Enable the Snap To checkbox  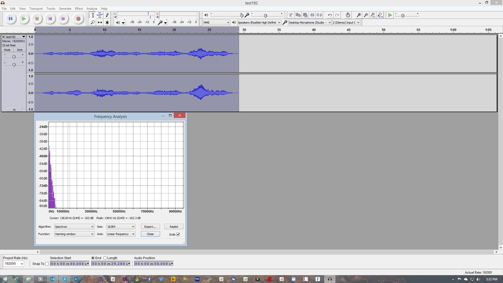[47, 264]
